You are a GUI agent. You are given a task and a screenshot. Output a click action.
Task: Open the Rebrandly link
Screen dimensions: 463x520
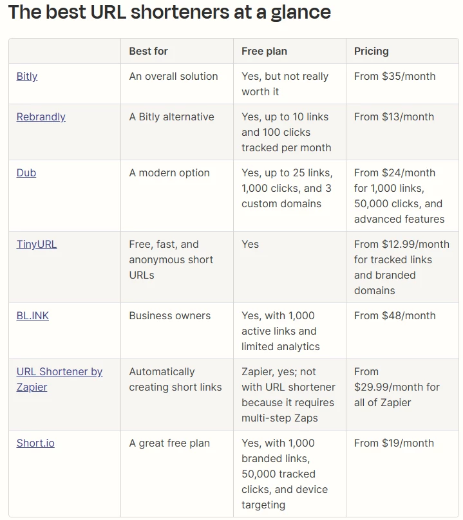click(x=41, y=116)
